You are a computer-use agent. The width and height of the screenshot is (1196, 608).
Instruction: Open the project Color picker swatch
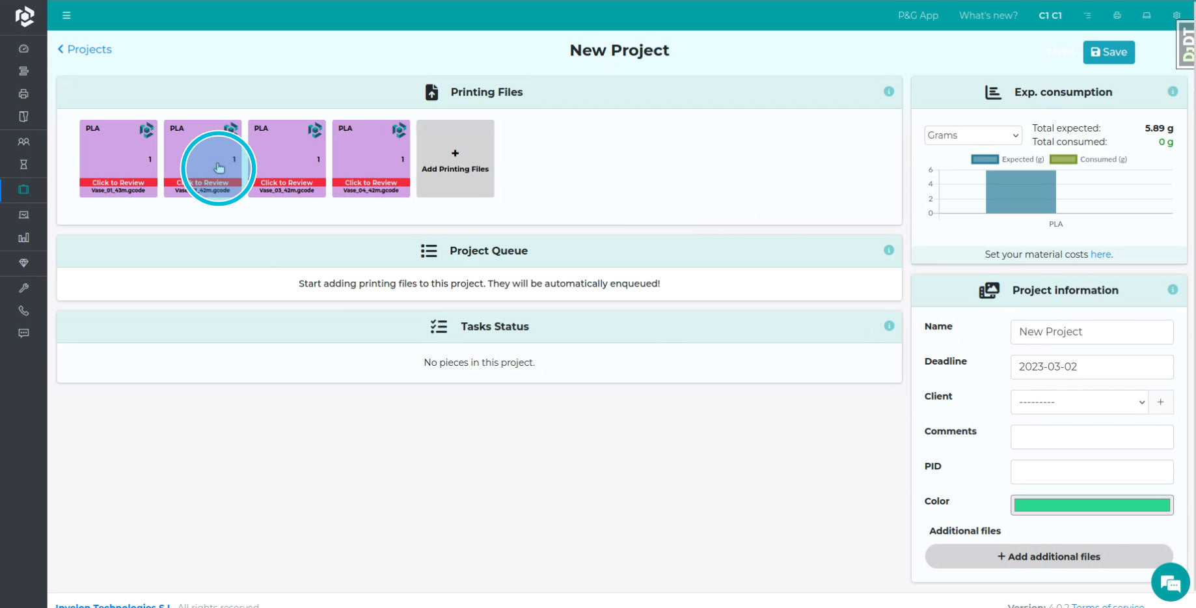pos(1092,505)
